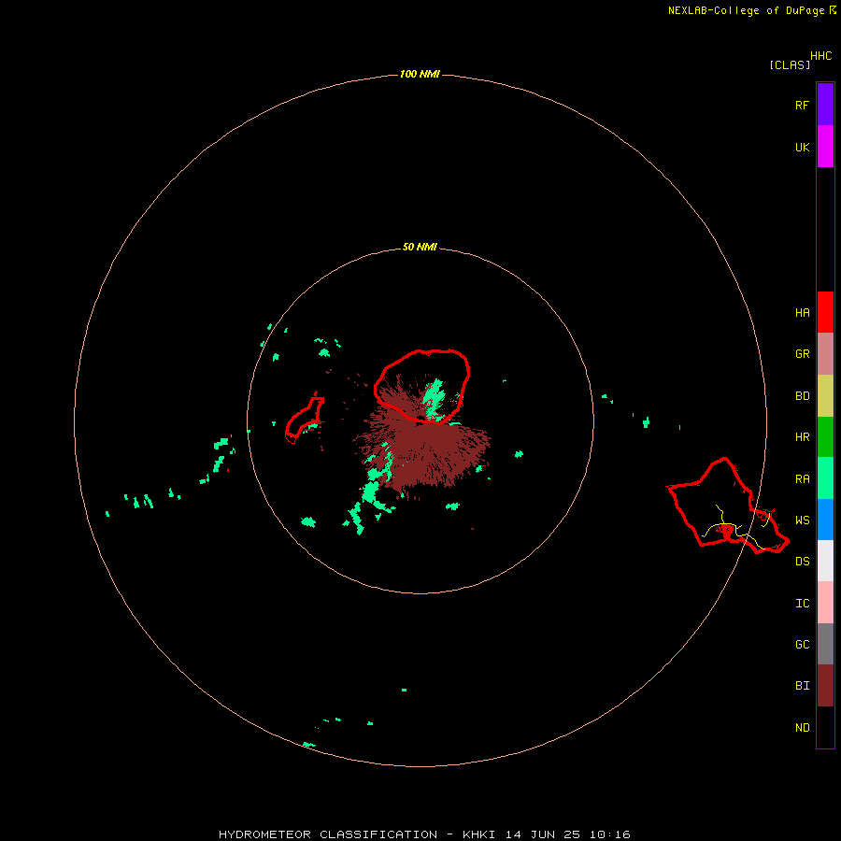Click the HHC product code label

(x=821, y=56)
